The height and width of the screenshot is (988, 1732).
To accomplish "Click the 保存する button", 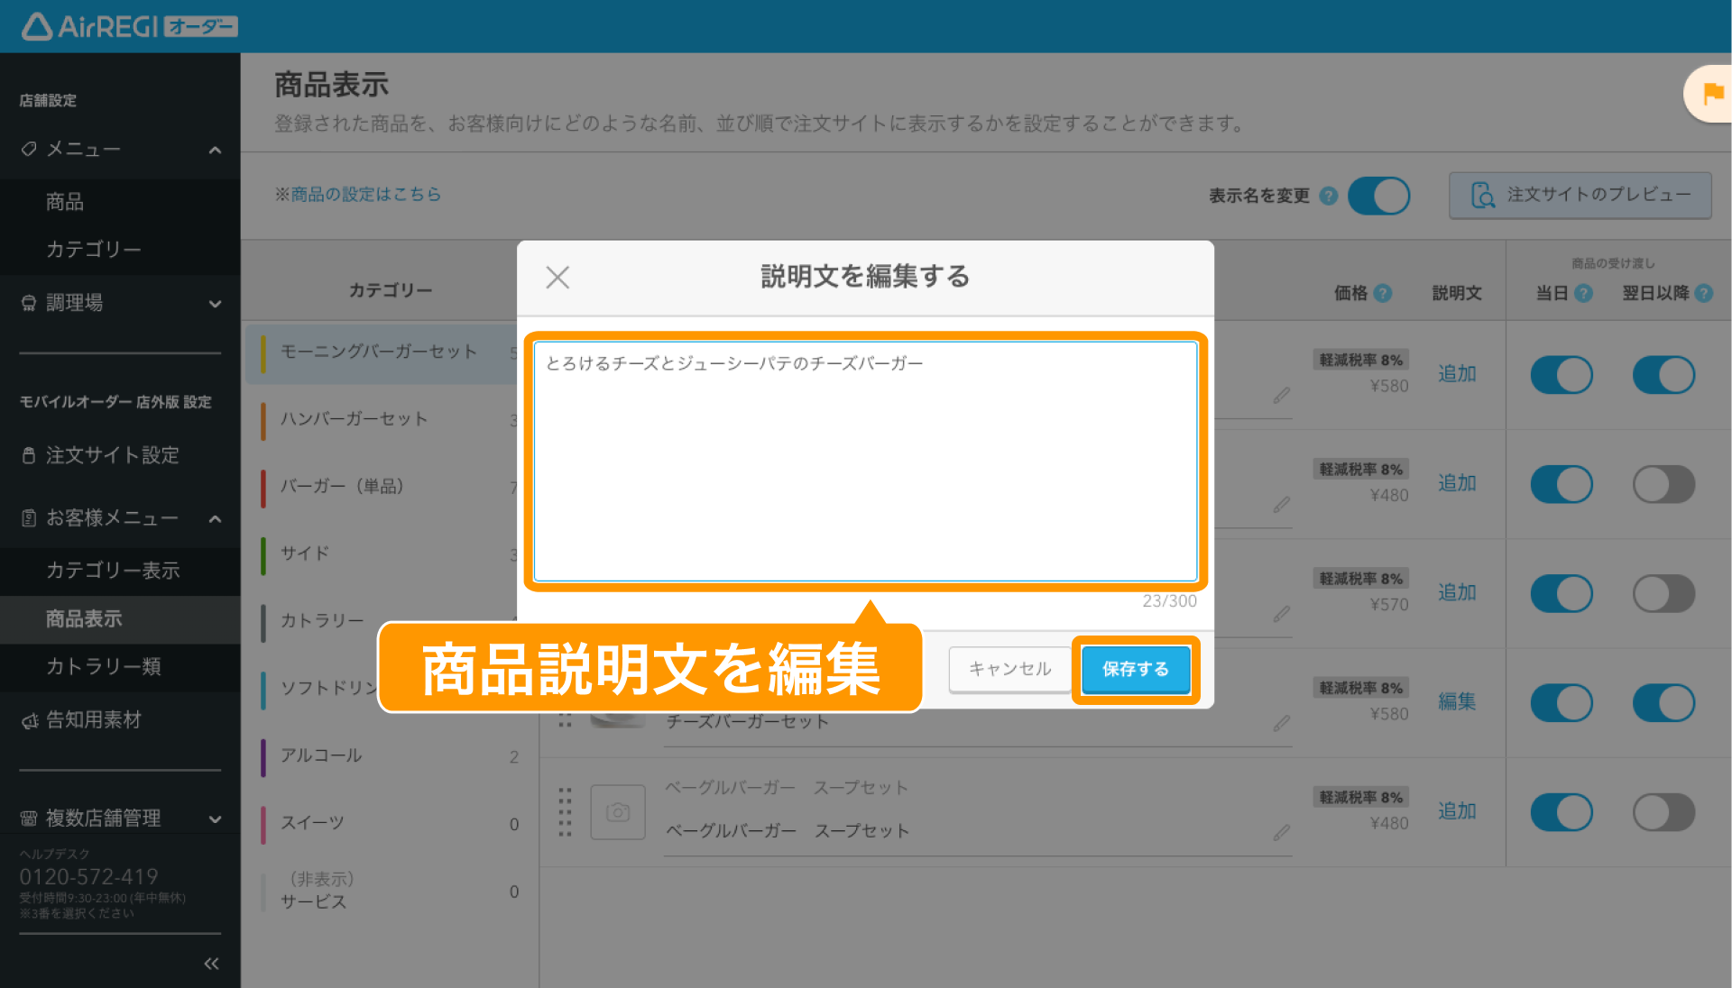I will (1136, 670).
